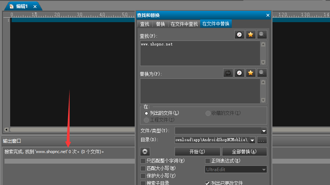The width and height of the screenshot is (330, 185).
Task: Click the 开始 button
Action: [x=197, y=152]
